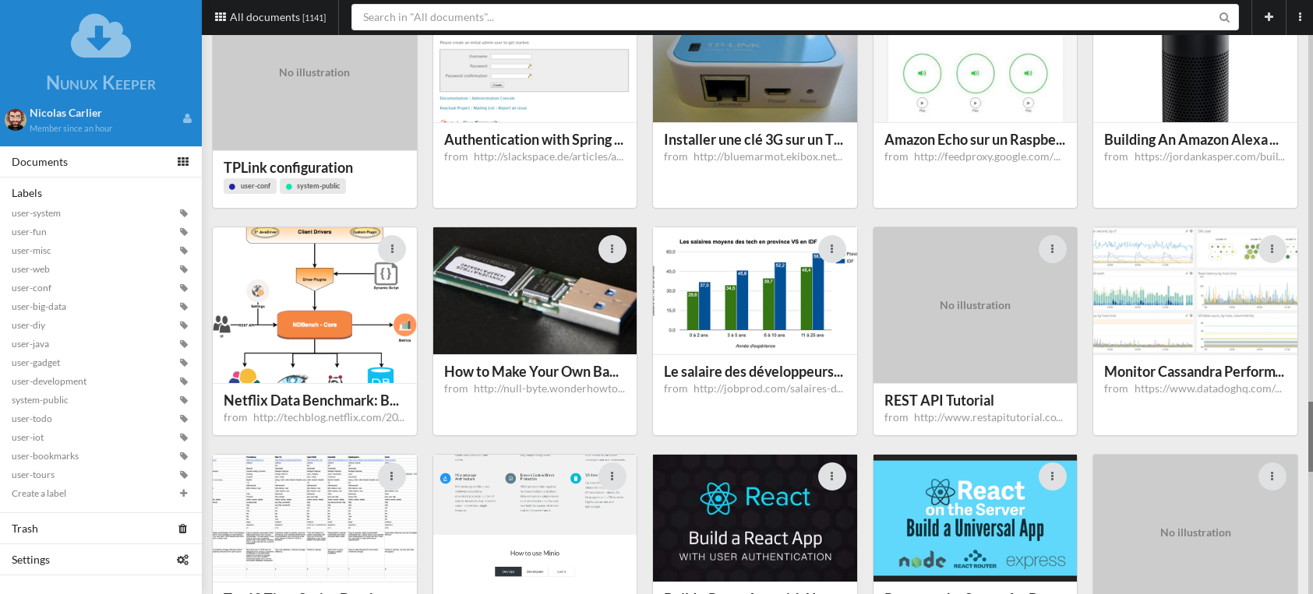This screenshot has height=594, width=1313.
Task: Click the tag icon for user-misc
Action: tap(184, 251)
